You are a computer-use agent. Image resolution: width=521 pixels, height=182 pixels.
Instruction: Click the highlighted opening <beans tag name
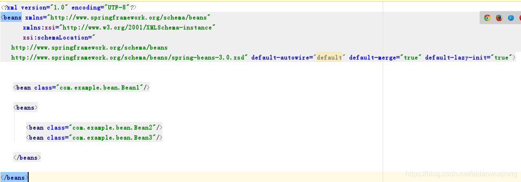coord(11,18)
